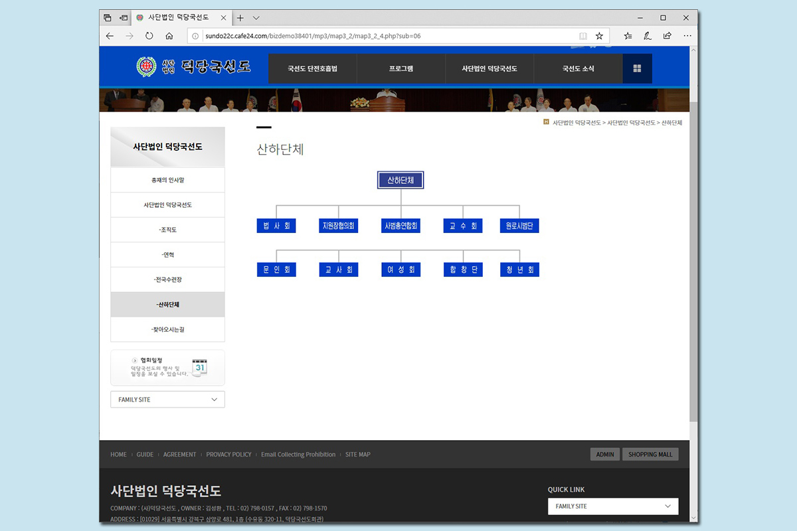Open 국선도 소식 navigation menu
The width and height of the screenshot is (797, 531).
tap(578, 68)
